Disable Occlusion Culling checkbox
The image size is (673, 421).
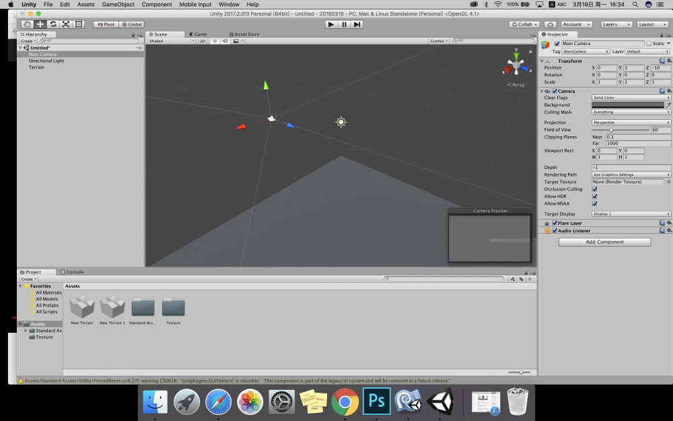click(594, 189)
